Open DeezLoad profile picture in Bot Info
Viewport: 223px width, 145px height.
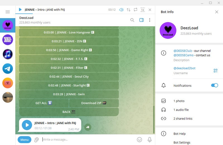(x=168, y=30)
